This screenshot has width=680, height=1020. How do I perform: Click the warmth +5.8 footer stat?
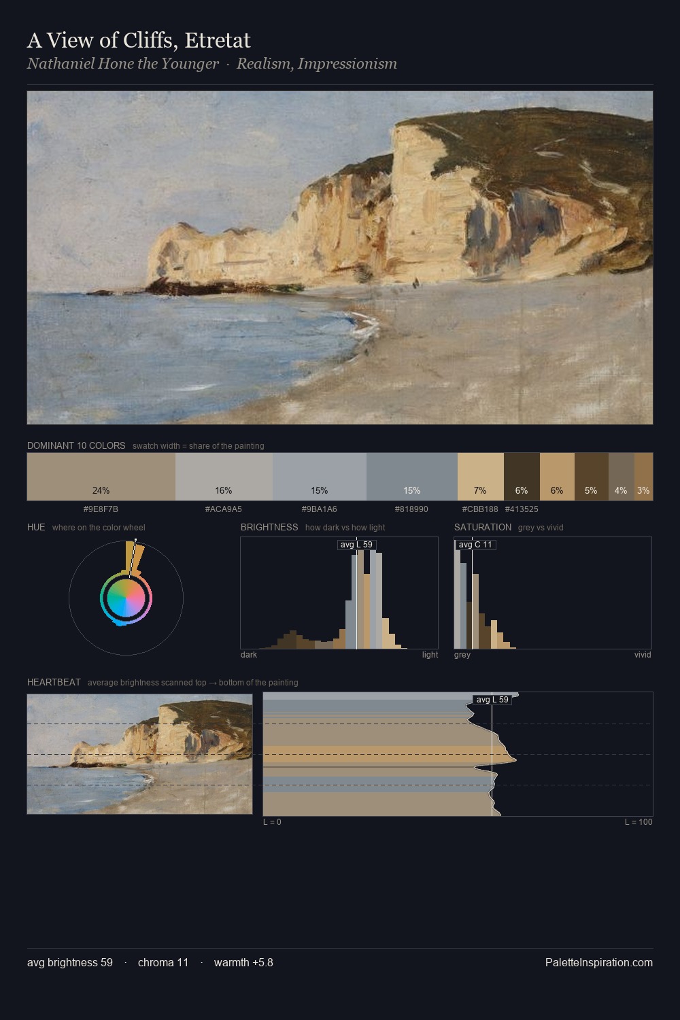pos(243,962)
